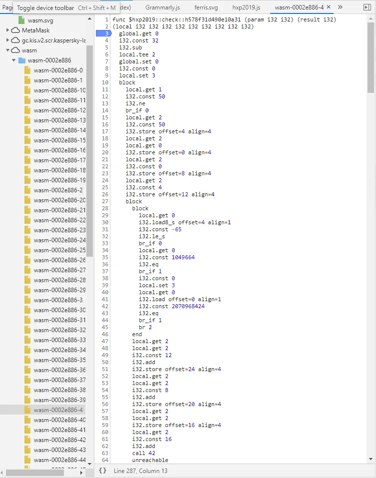Viewport: 376px width, 478px height.
Task: Click the file tree vertical scrollbar
Action: 89,151
